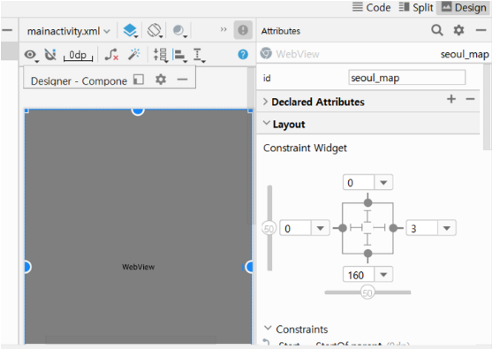Hide the Attributes panel
Viewport: 492px width, 349px height.
tap(481, 30)
